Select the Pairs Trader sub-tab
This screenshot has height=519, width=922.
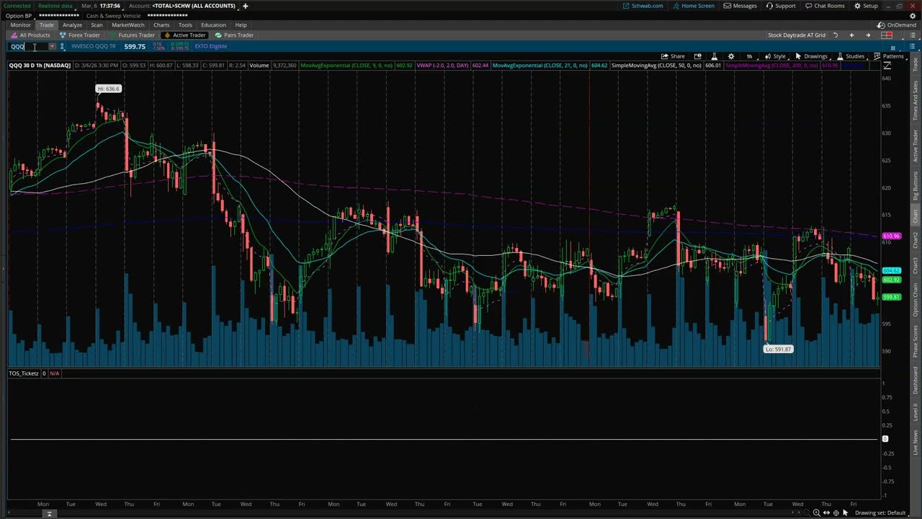click(x=234, y=35)
